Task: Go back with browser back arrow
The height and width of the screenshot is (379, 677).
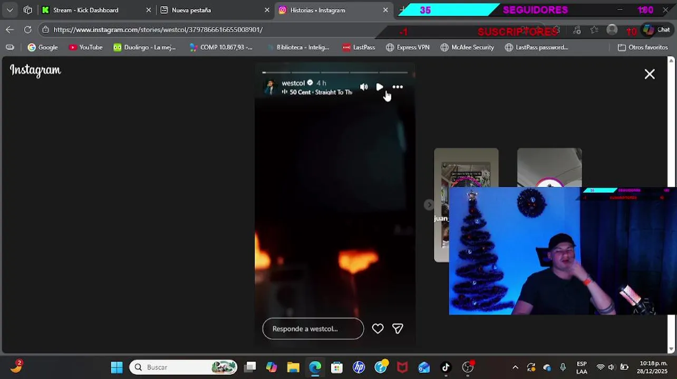Action: point(10,29)
